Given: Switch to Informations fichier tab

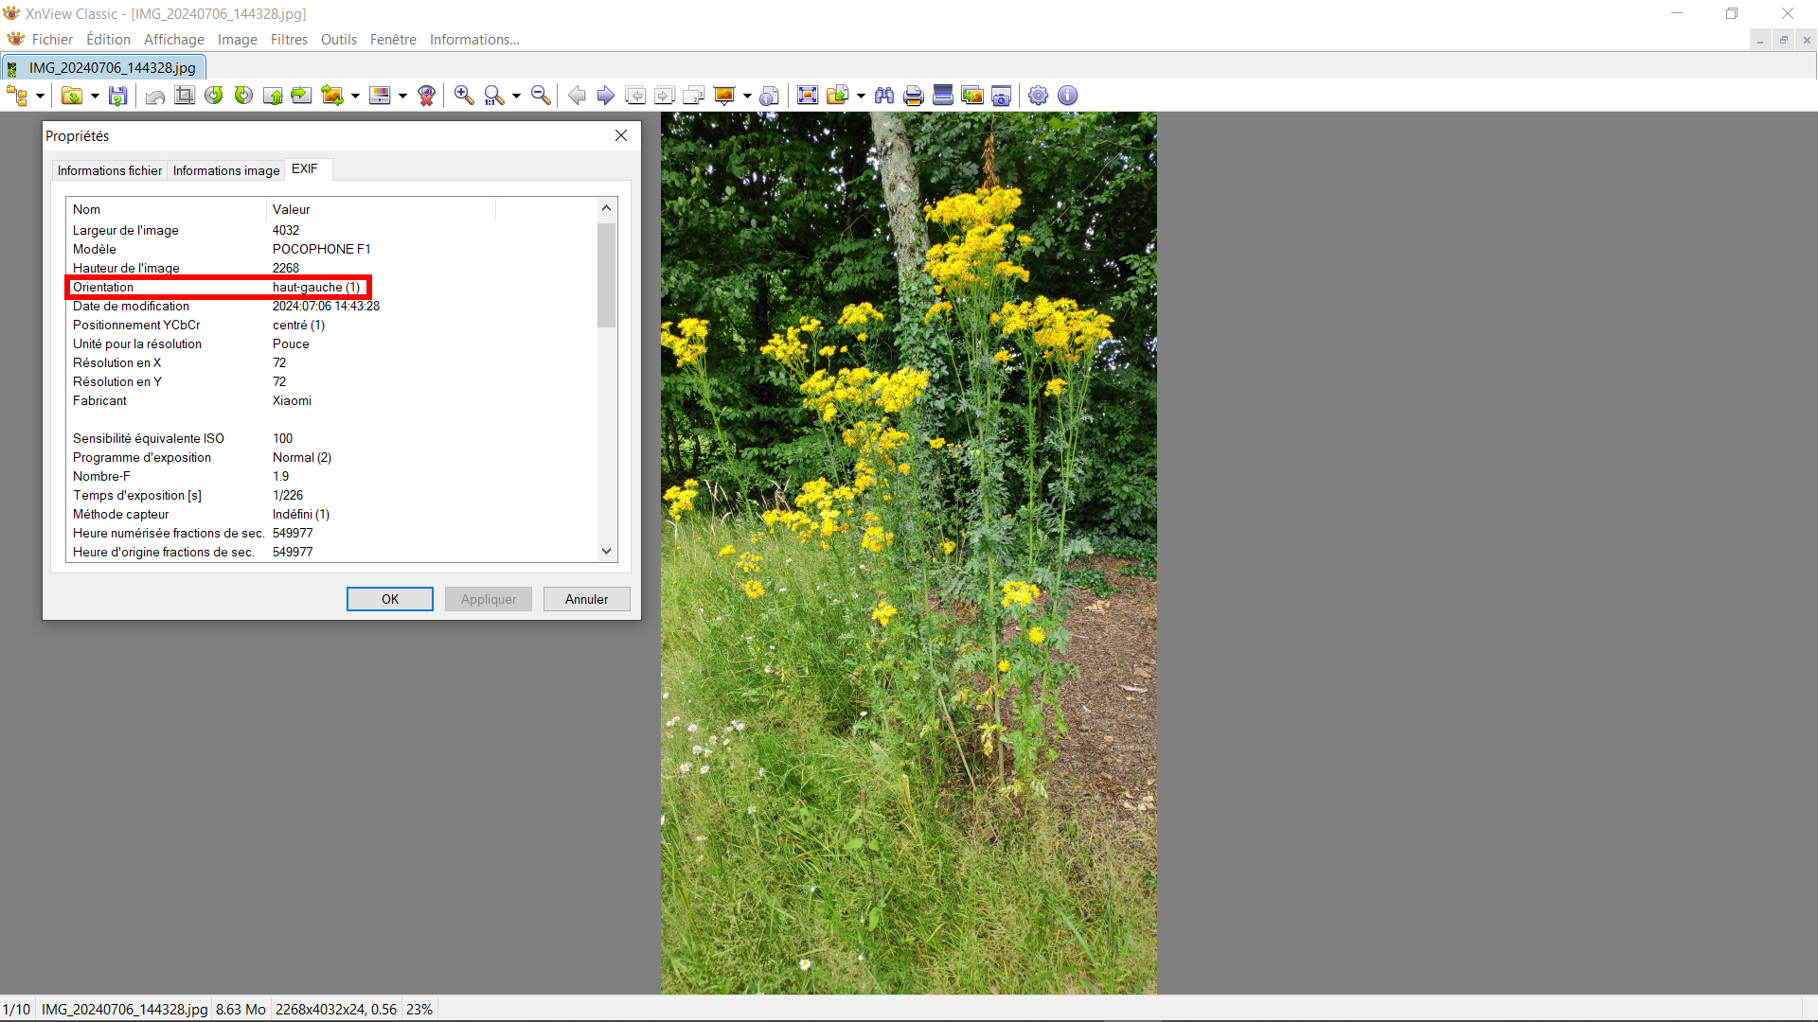Looking at the screenshot, I should 110,170.
